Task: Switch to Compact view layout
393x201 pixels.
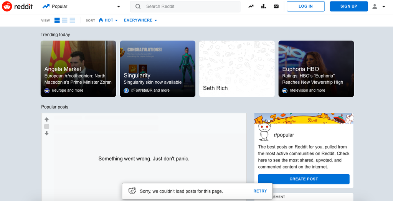Action: tap(73, 20)
